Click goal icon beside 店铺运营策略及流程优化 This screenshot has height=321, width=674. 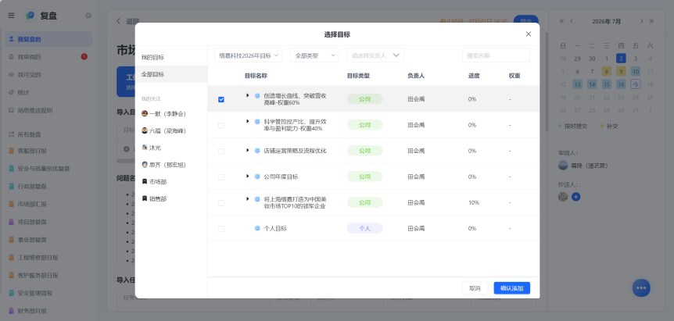point(257,151)
